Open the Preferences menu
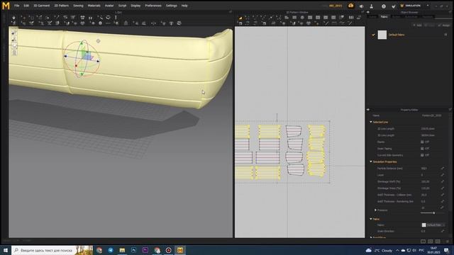454x255 pixels. coord(153,6)
